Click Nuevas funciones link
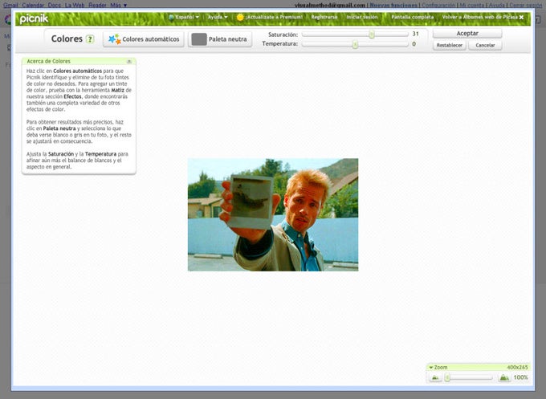The height and width of the screenshot is (399, 546). coord(393,6)
